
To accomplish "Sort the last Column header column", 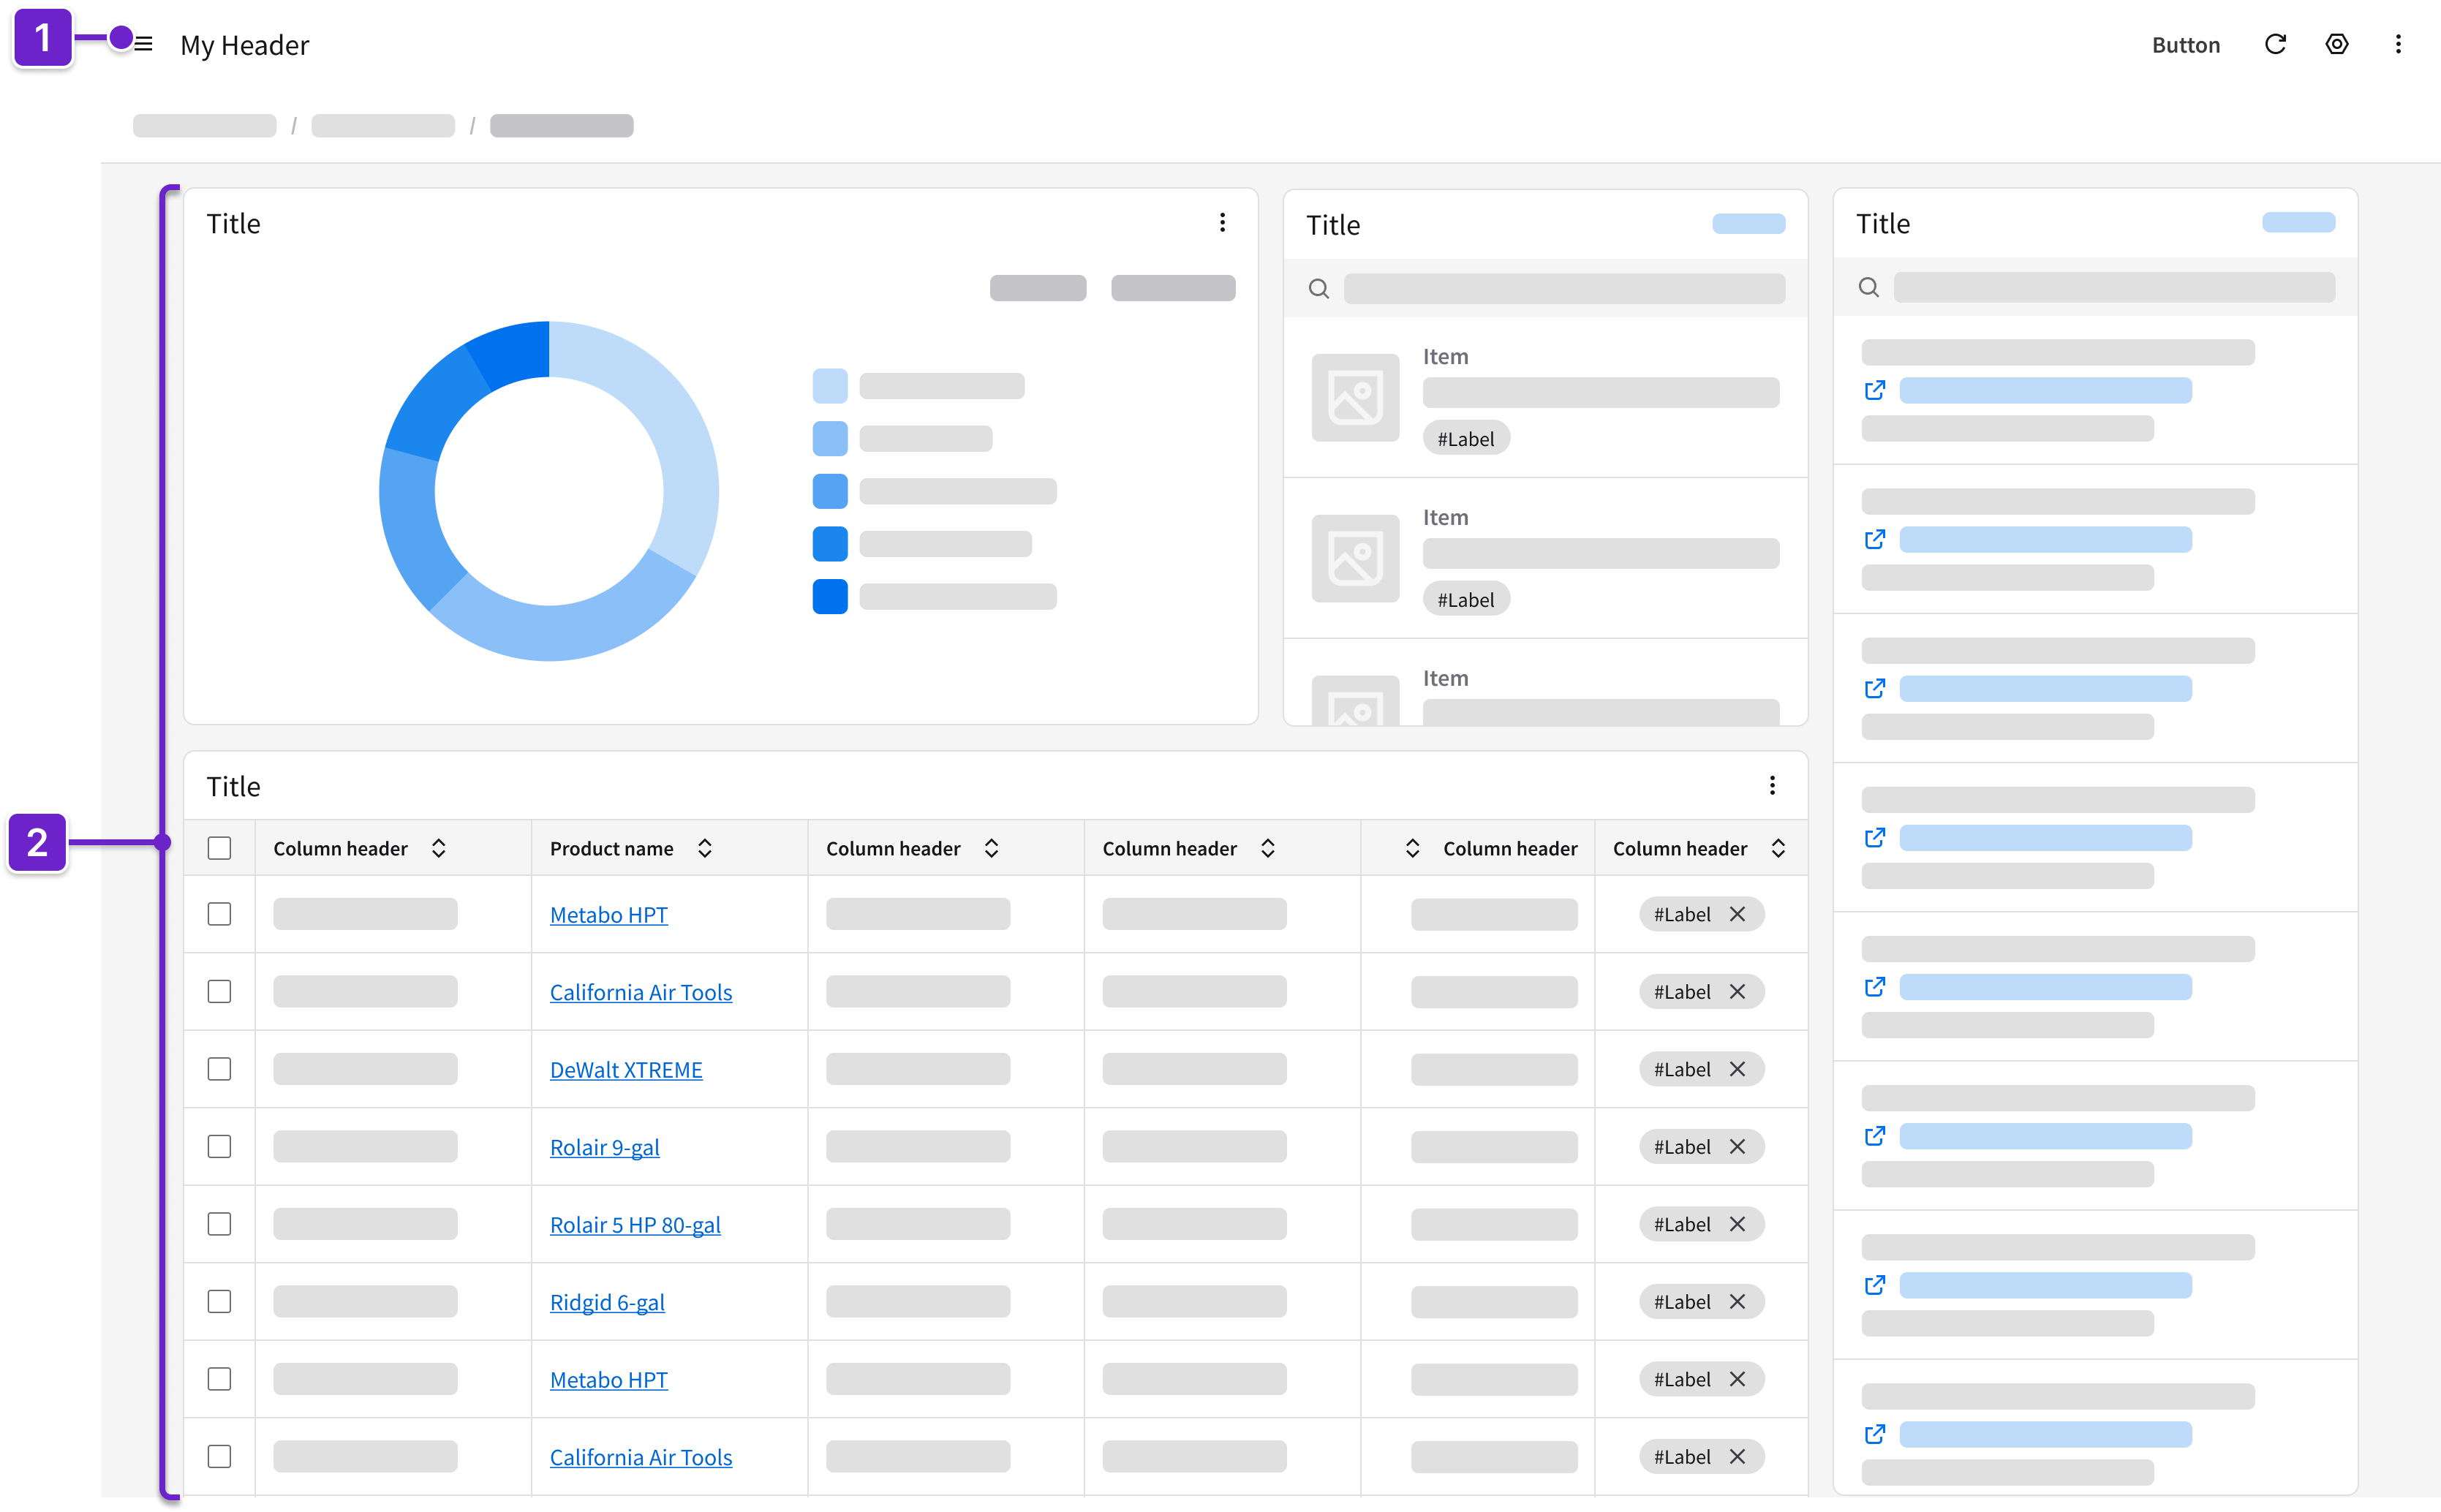I will point(1778,848).
